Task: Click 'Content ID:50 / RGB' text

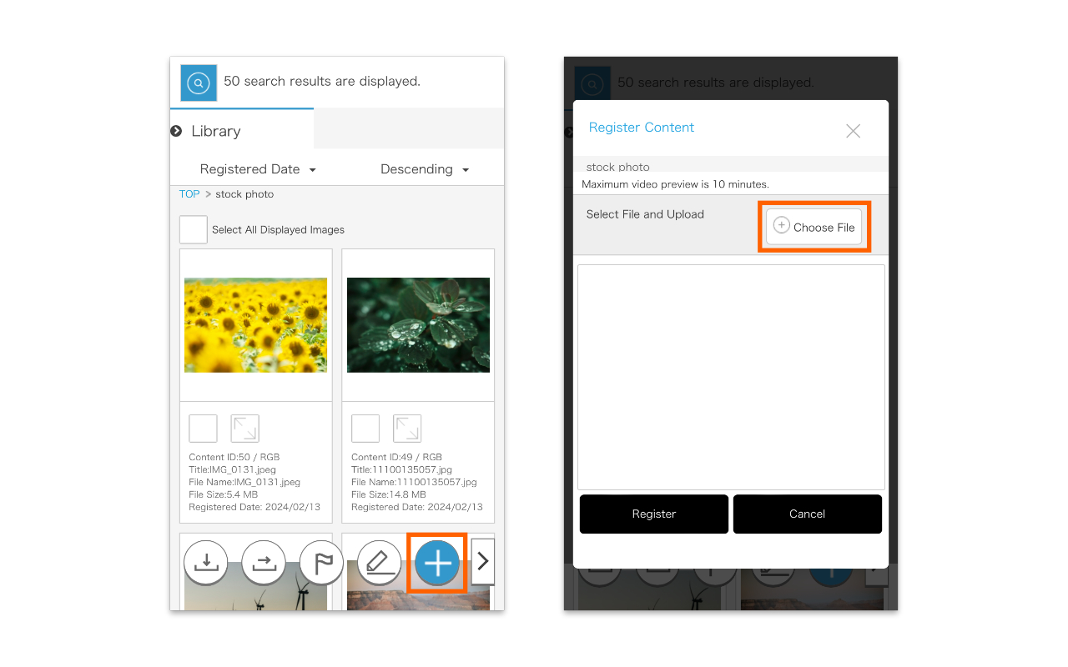Action: pos(234,457)
